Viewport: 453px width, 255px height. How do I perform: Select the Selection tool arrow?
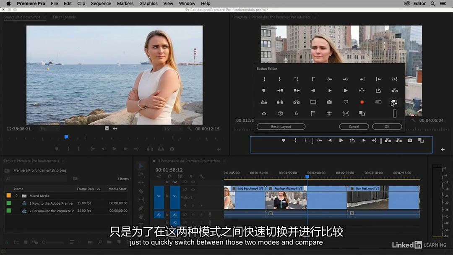(141, 166)
